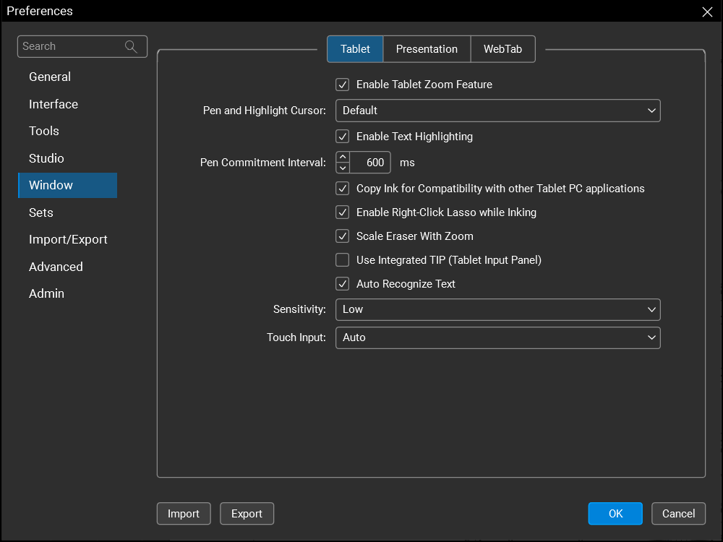Switch to the Presentation tab
Image resolution: width=723 pixels, height=542 pixels.
click(427, 49)
